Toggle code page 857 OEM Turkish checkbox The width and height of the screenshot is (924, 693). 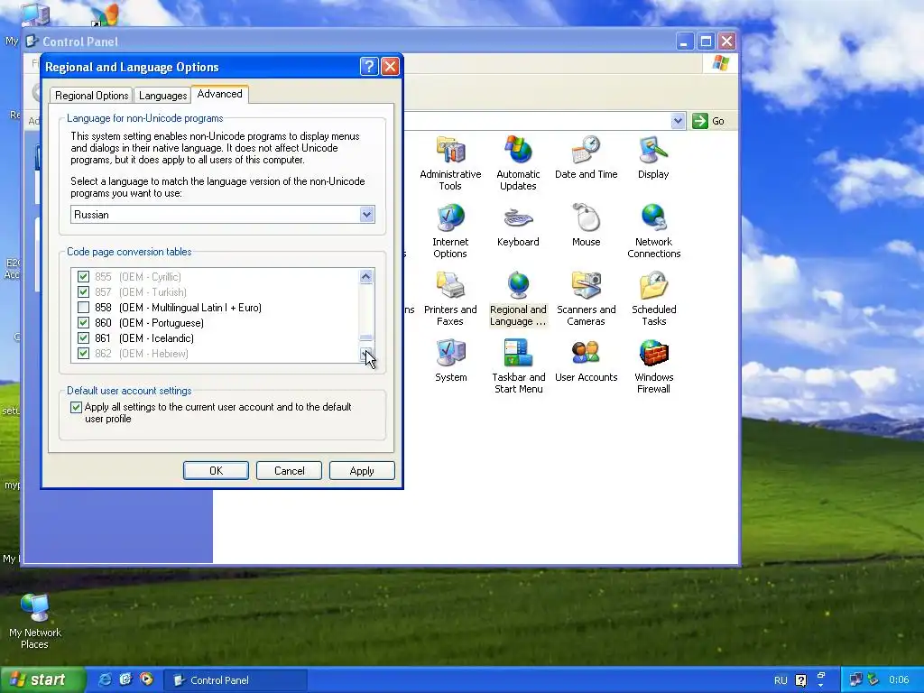83,291
